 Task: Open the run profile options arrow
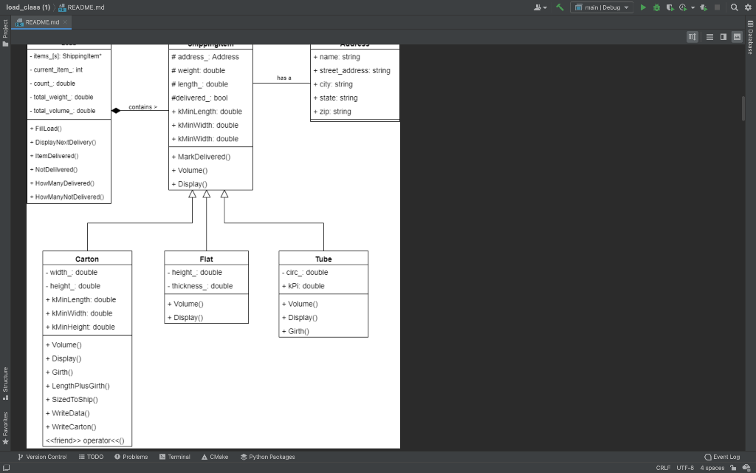(x=693, y=7)
